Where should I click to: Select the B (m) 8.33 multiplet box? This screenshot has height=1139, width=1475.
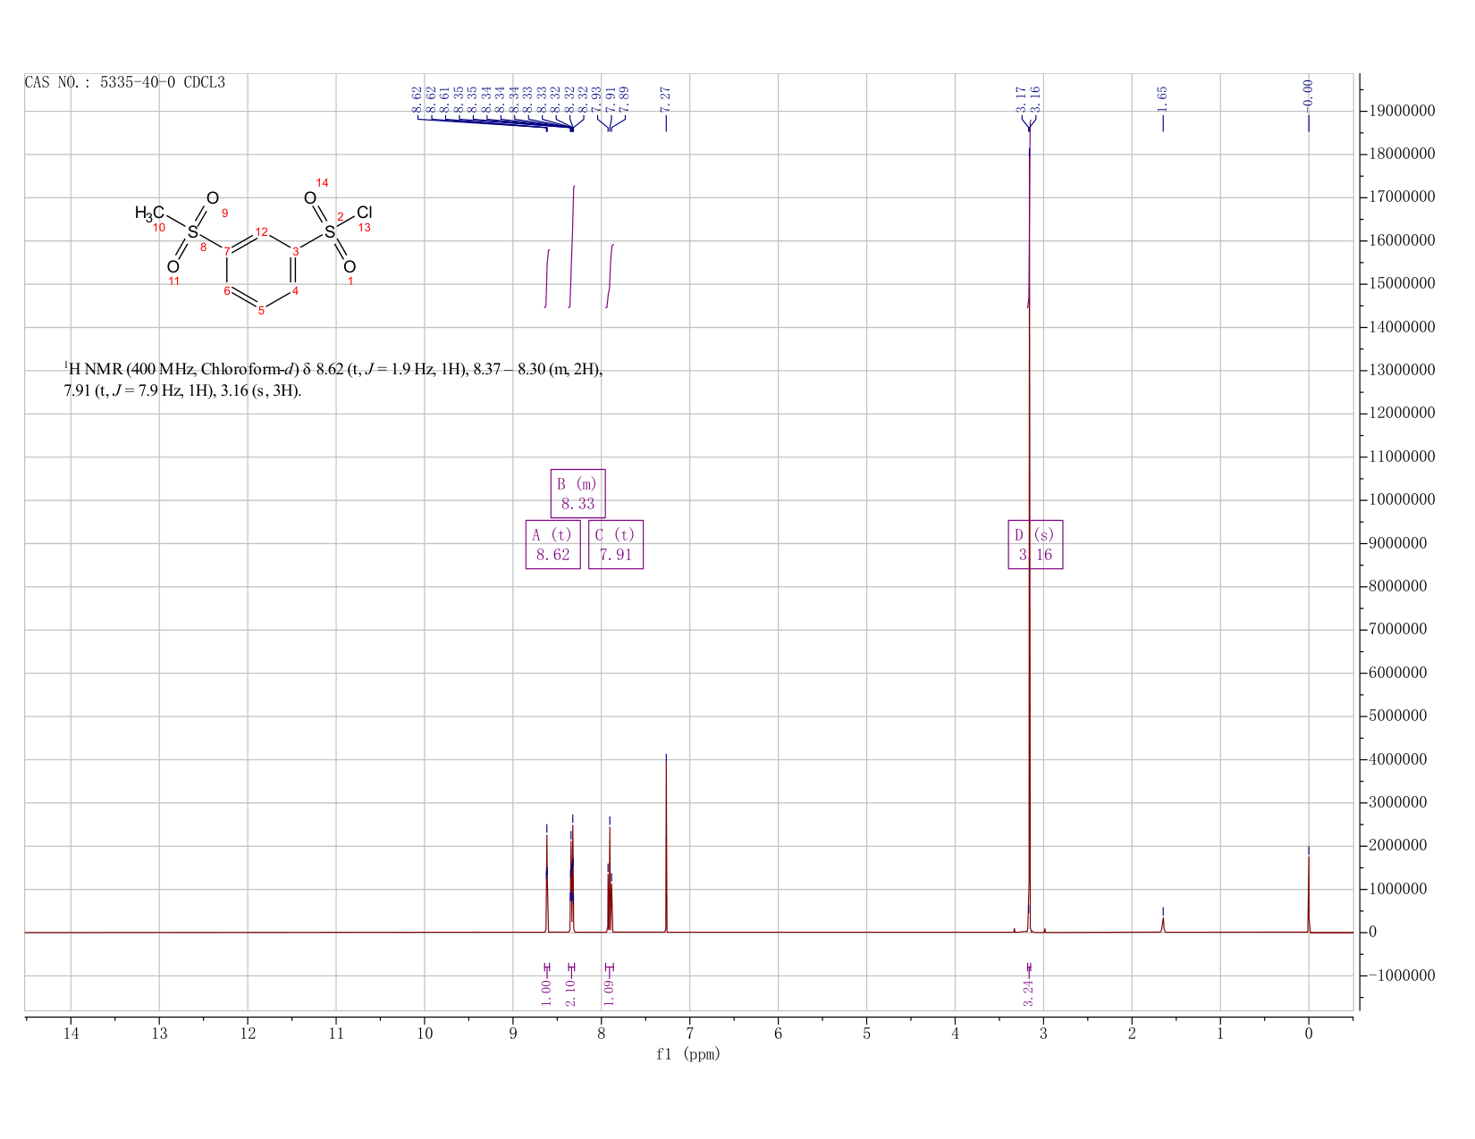click(x=577, y=493)
